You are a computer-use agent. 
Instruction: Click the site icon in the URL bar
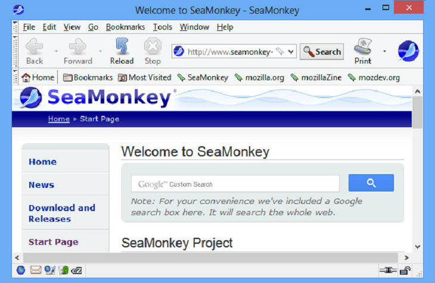pos(179,51)
